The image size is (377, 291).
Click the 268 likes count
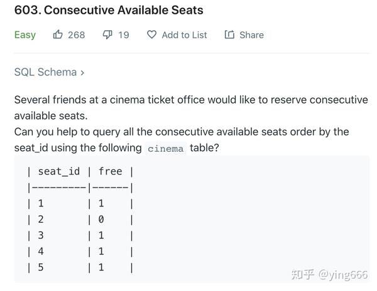(76, 35)
